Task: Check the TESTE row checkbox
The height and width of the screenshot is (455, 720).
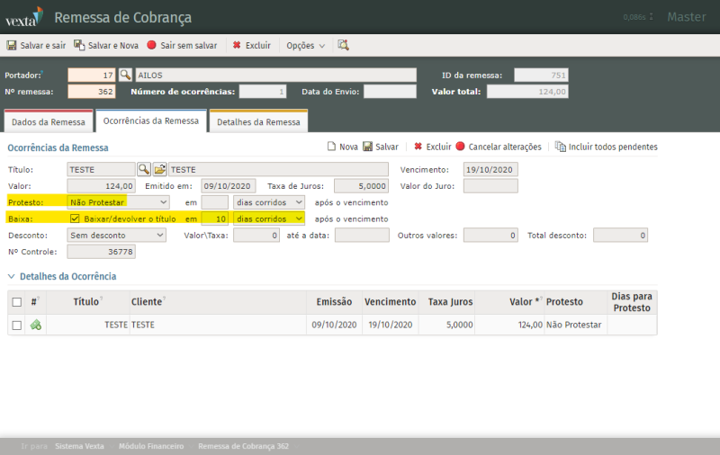Action: click(x=17, y=326)
